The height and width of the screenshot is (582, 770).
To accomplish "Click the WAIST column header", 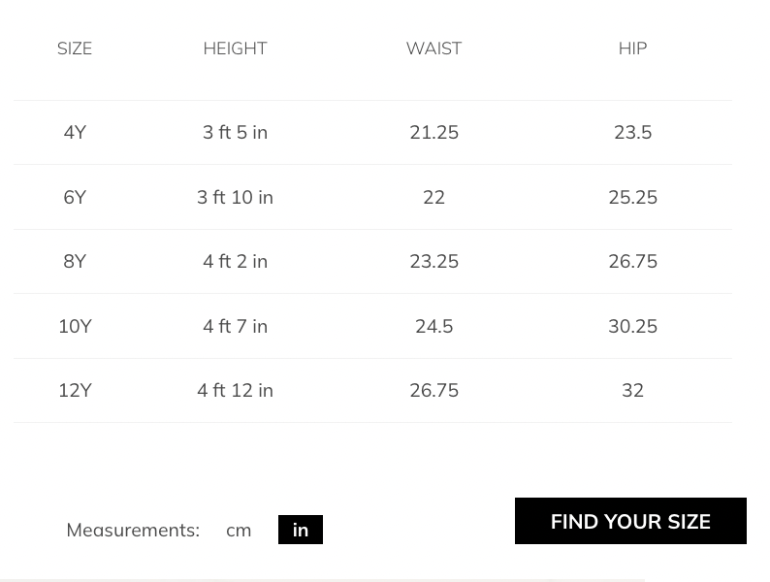I will [x=433, y=48].
